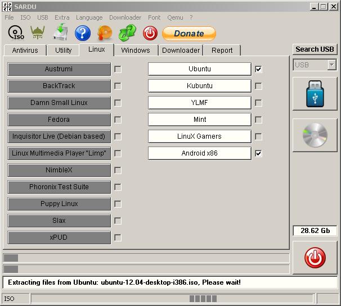Click the Mint button

pos(200,120)
